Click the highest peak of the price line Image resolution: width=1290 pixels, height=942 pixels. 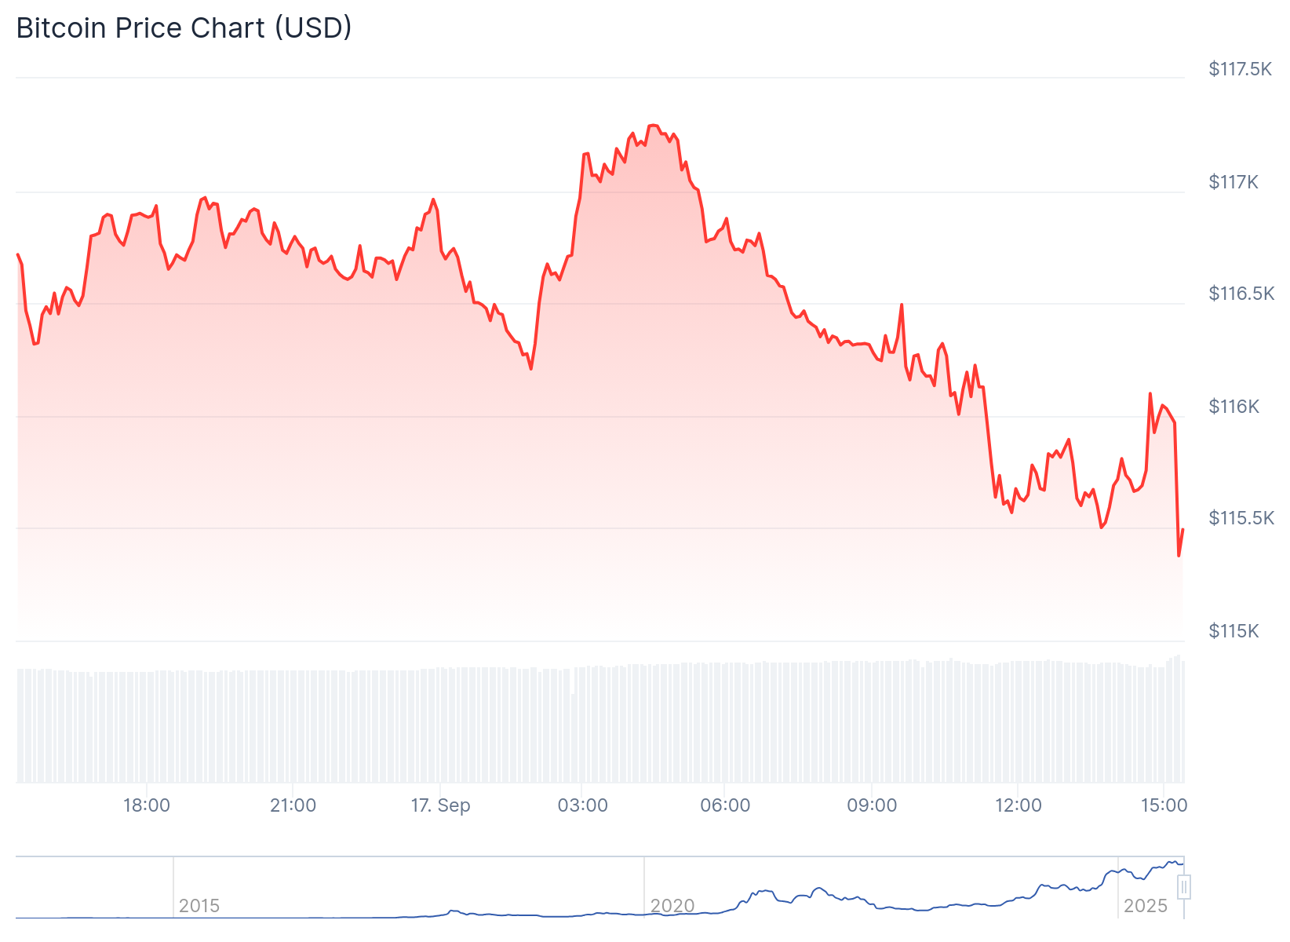tap(653, 126)
